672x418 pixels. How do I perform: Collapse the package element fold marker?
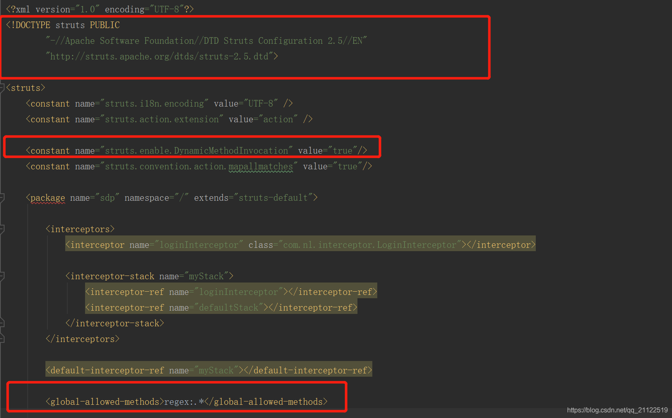coord(2,197)
